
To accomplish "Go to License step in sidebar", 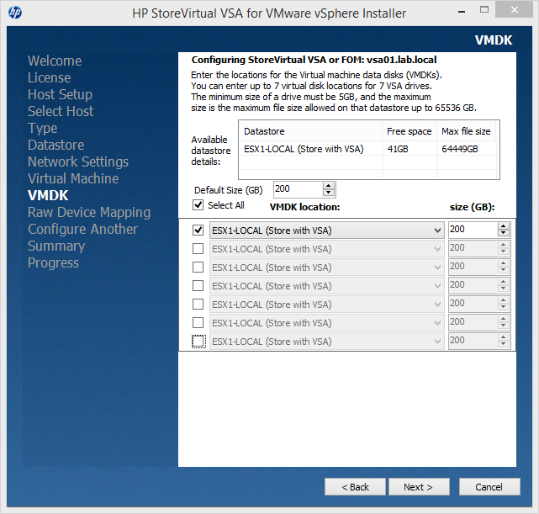I will pos(49,77).
